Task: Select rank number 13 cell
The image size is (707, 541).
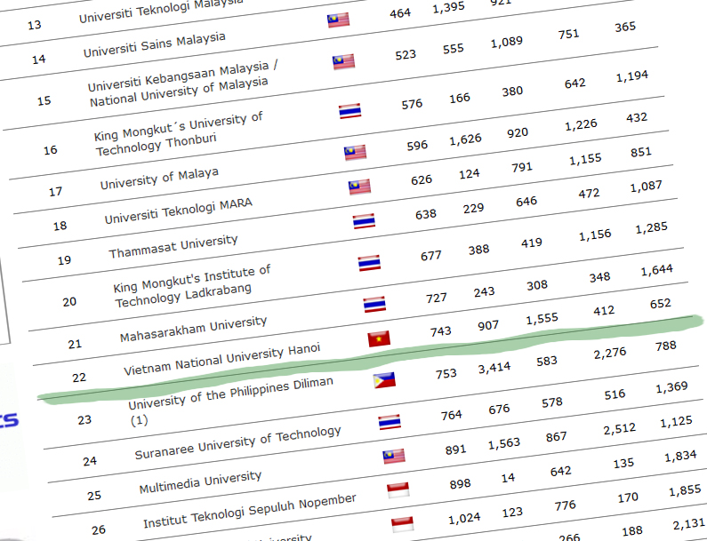Action: 35,25
